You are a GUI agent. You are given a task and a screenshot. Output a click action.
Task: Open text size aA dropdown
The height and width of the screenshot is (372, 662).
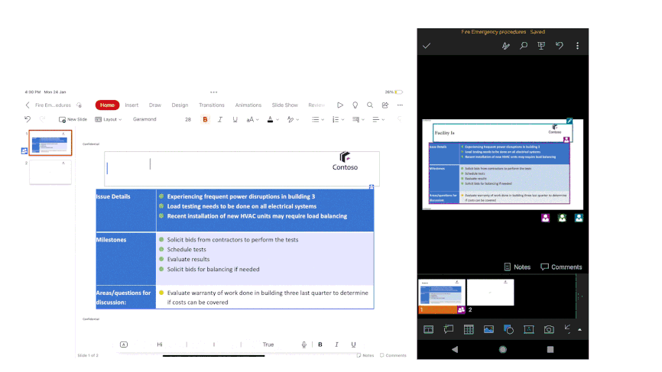point(252,119)
